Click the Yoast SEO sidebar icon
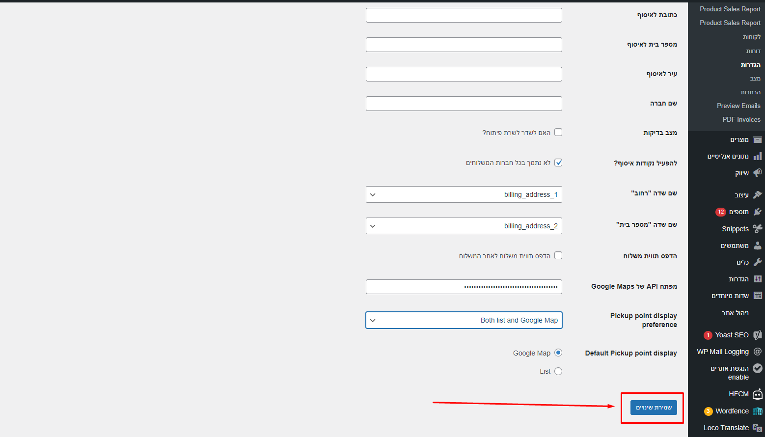Viewport: 765px width, 437px height. pos(758,335)
